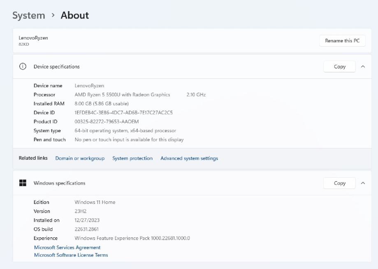Click the AMD Ryzen 5 5500U processor text
Viewport: 378px width, 269px height.
tap(122, 95)
